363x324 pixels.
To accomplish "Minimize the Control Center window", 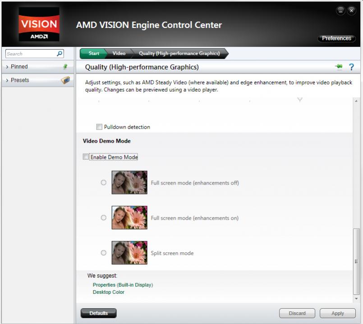I will pyautogui.click(x=341, y=11).
